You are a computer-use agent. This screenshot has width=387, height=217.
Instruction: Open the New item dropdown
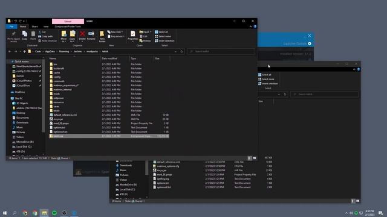[115, 32]
